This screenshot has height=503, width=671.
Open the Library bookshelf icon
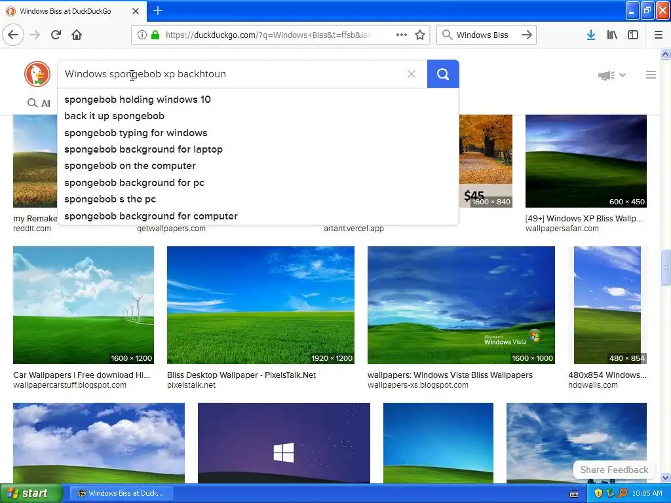point(612,35)
